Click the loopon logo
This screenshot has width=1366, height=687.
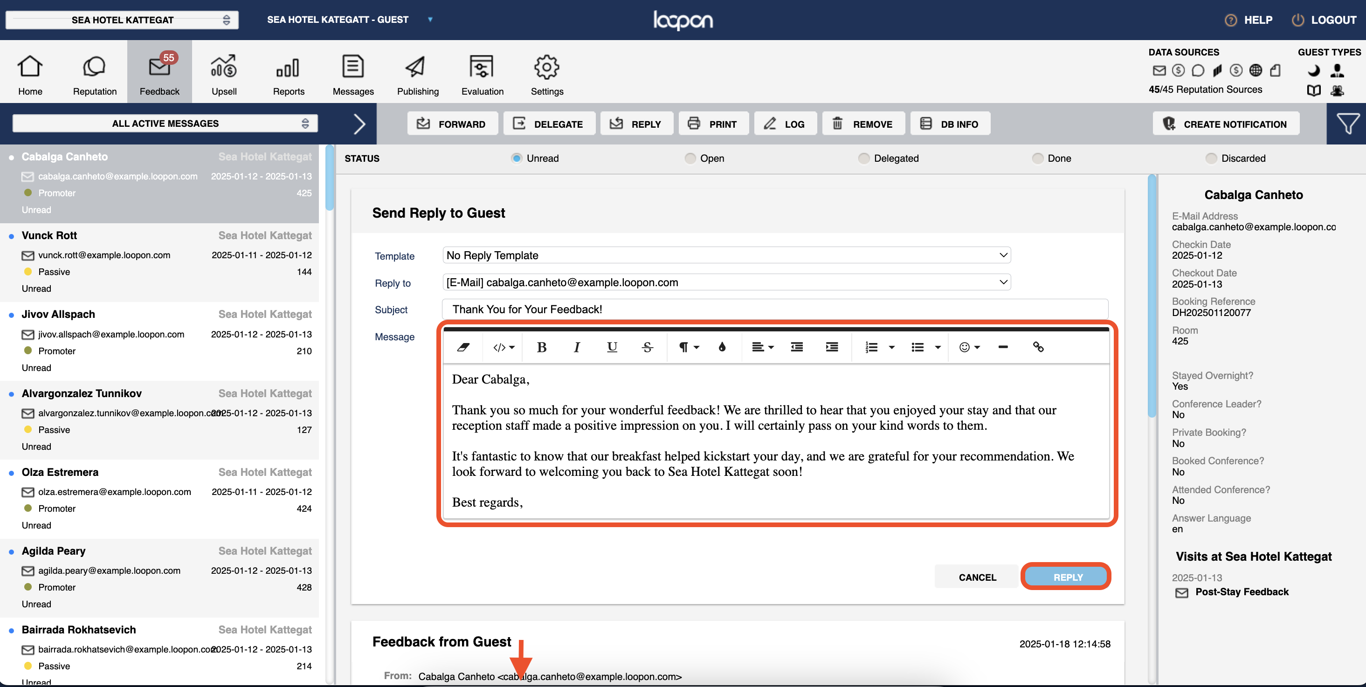pyautogui.click(x=683, y=21)
